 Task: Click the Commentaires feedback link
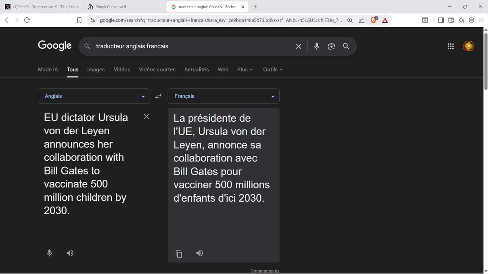265,271
